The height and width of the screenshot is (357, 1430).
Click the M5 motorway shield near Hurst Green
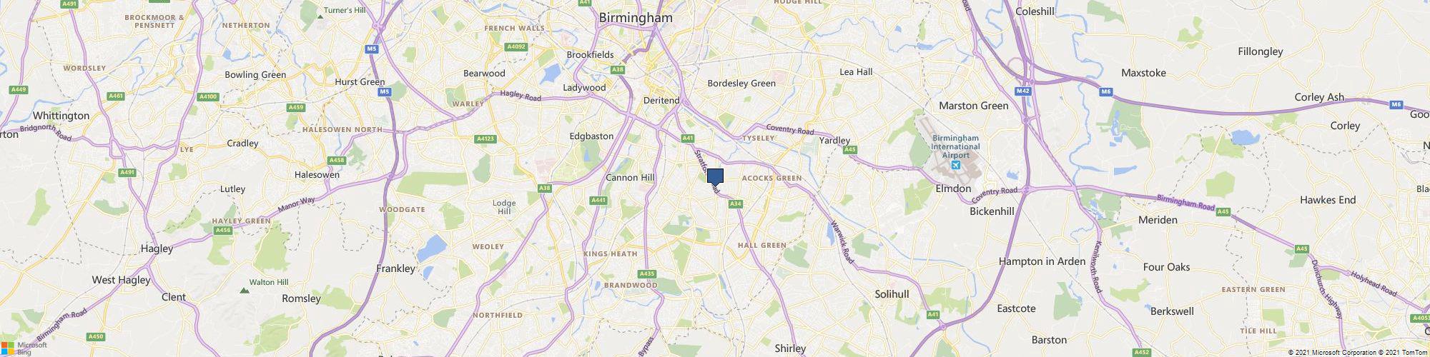[x=385, y=92]
